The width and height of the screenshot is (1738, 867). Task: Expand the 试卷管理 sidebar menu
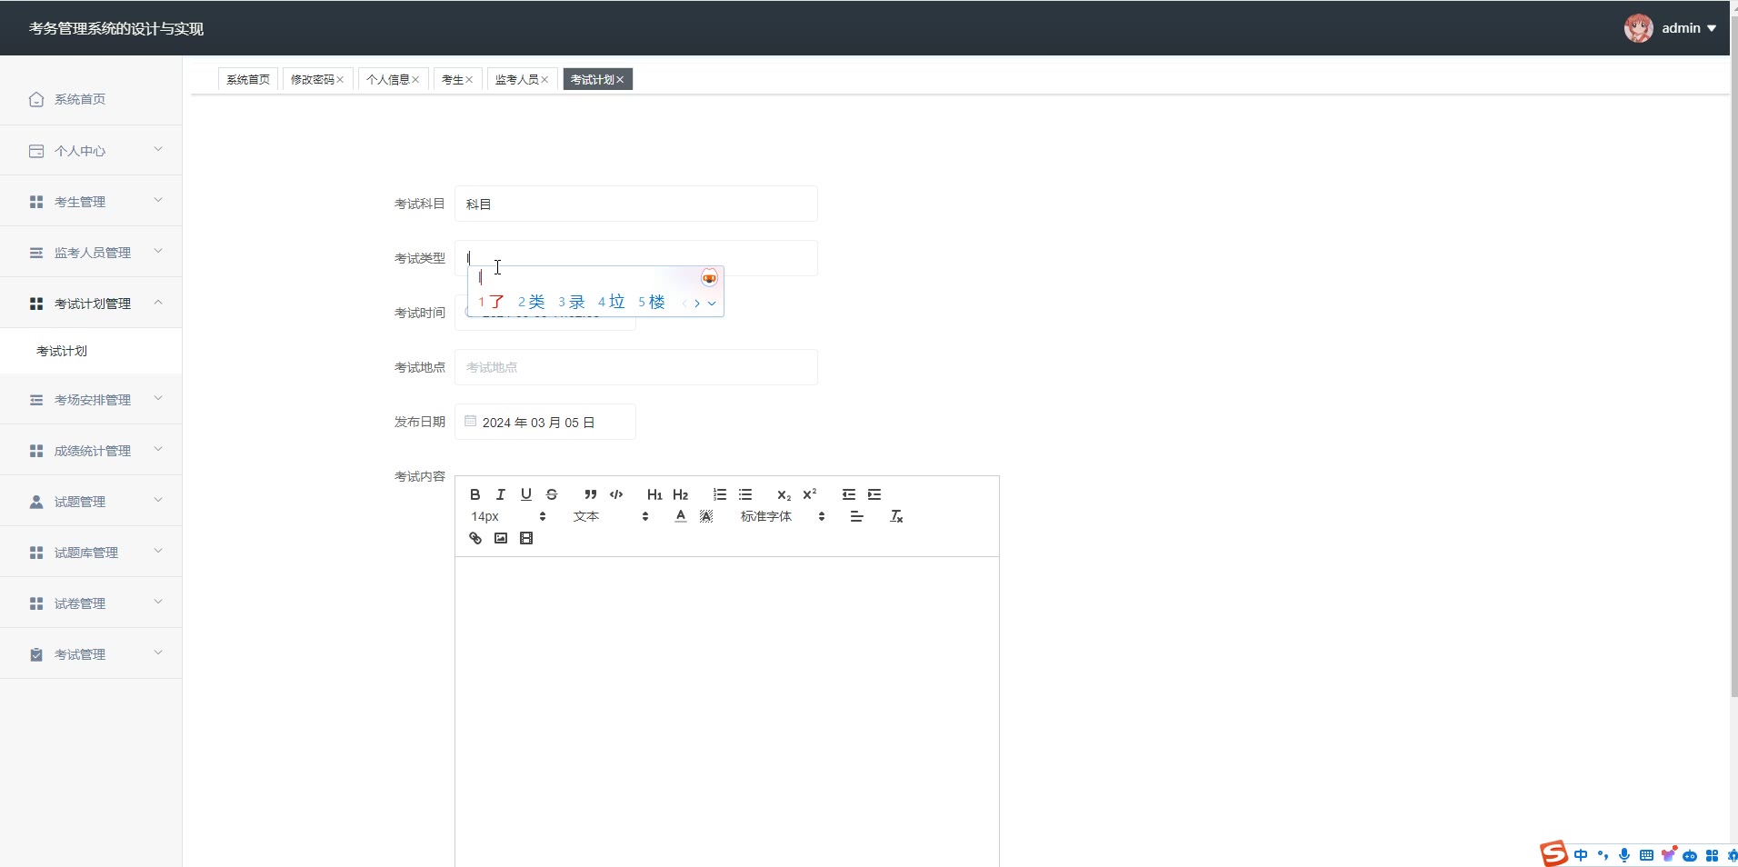[x=91, y=603]
